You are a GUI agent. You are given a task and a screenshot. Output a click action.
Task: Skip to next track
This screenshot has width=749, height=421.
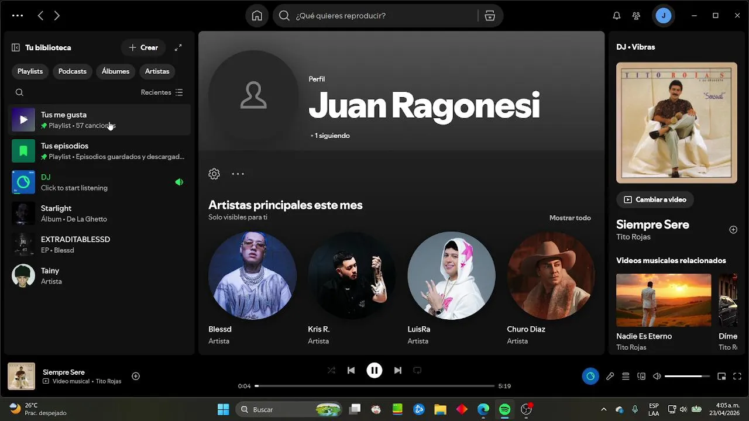pyautogui.click(x=398, y=370)
